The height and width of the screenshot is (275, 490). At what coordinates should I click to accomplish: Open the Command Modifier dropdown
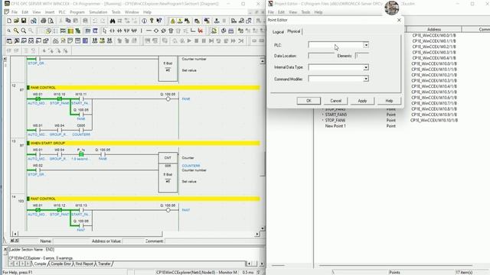[366, 79]
